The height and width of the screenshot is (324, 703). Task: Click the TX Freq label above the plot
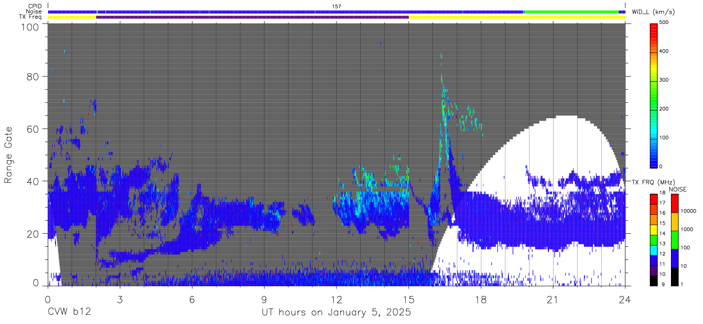30,17
